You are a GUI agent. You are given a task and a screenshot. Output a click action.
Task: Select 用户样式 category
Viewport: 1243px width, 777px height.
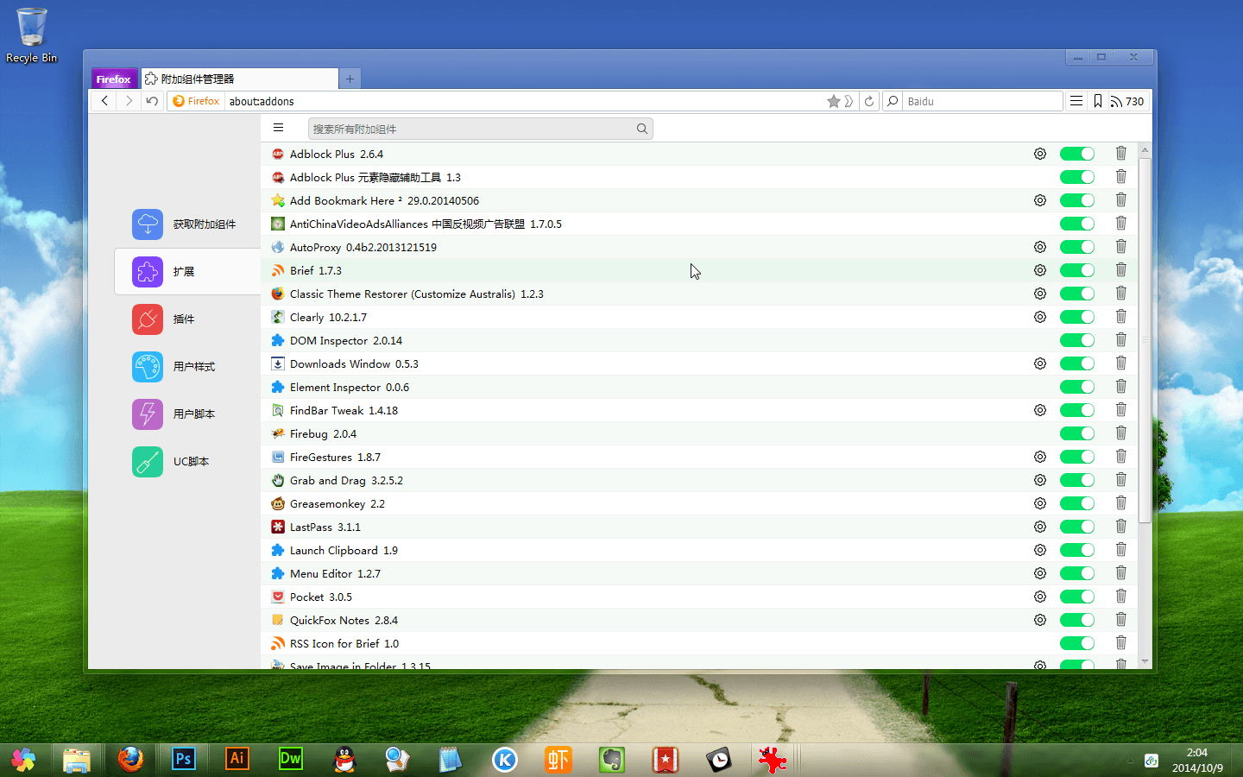pyautogui.click(x=187, y=367)
